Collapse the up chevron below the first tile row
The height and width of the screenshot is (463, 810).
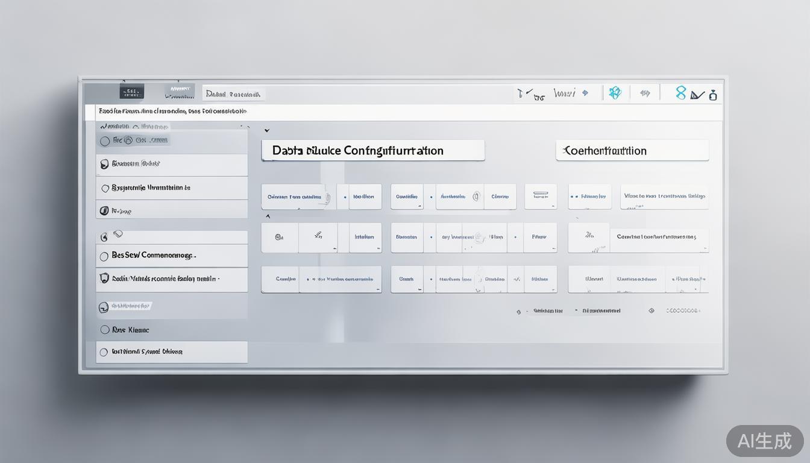pos(268,216)
